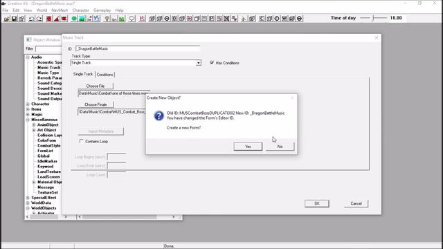Click the Done. status bar text
Screen dimensions: 443x249
(x=169, y=246)
